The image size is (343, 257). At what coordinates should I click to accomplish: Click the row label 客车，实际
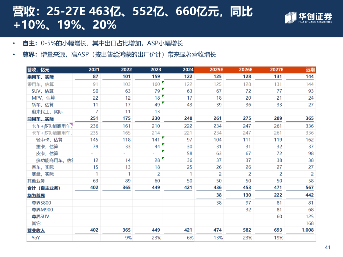click(x=43, y=167)
